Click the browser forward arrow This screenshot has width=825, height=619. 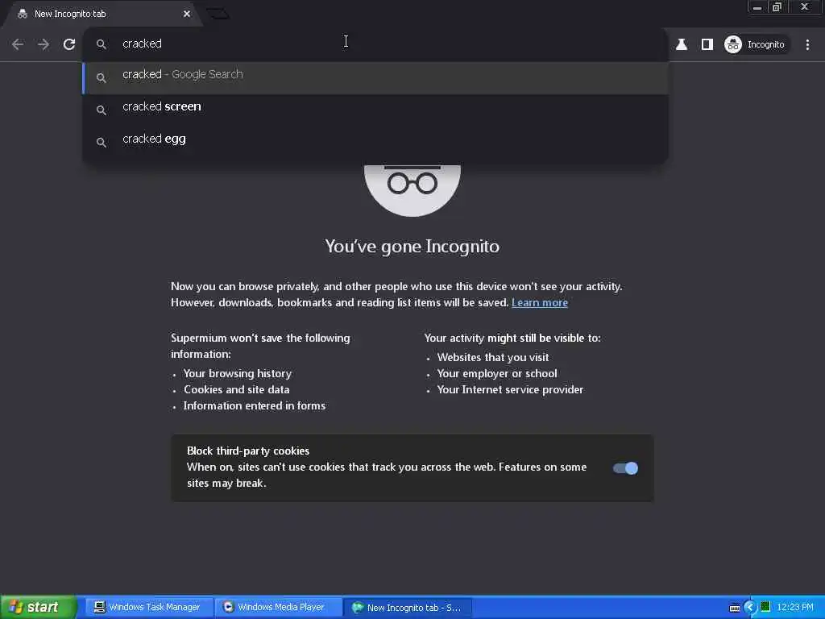(44, 44)
